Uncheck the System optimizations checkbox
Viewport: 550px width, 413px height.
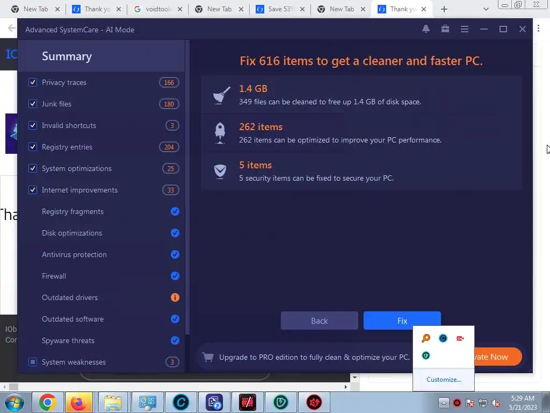(x=33, y=168)
